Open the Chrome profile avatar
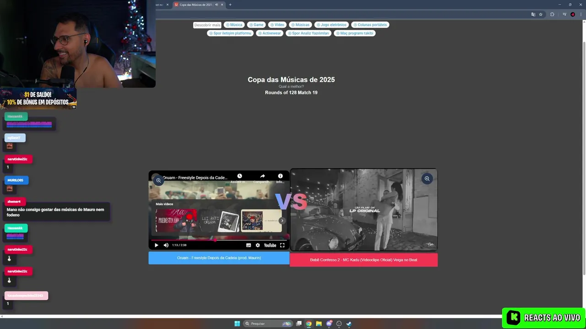The height and width of the screenshot is (329, 586). (572, 15)
